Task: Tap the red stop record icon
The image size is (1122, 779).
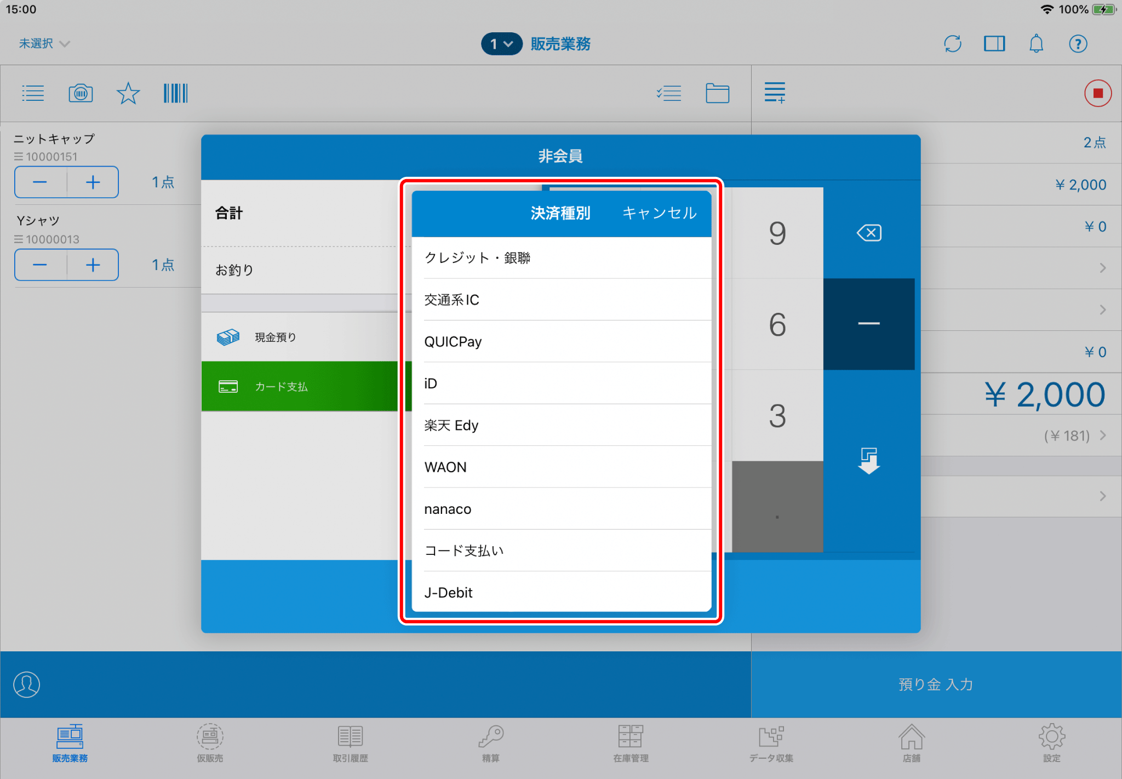Action: pos(1097,93)
